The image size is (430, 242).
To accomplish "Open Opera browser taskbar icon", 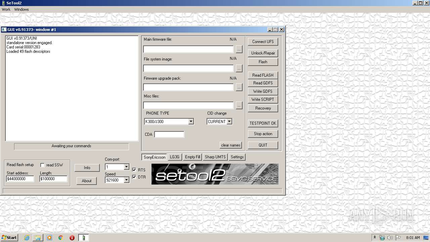I will [72, 238].
